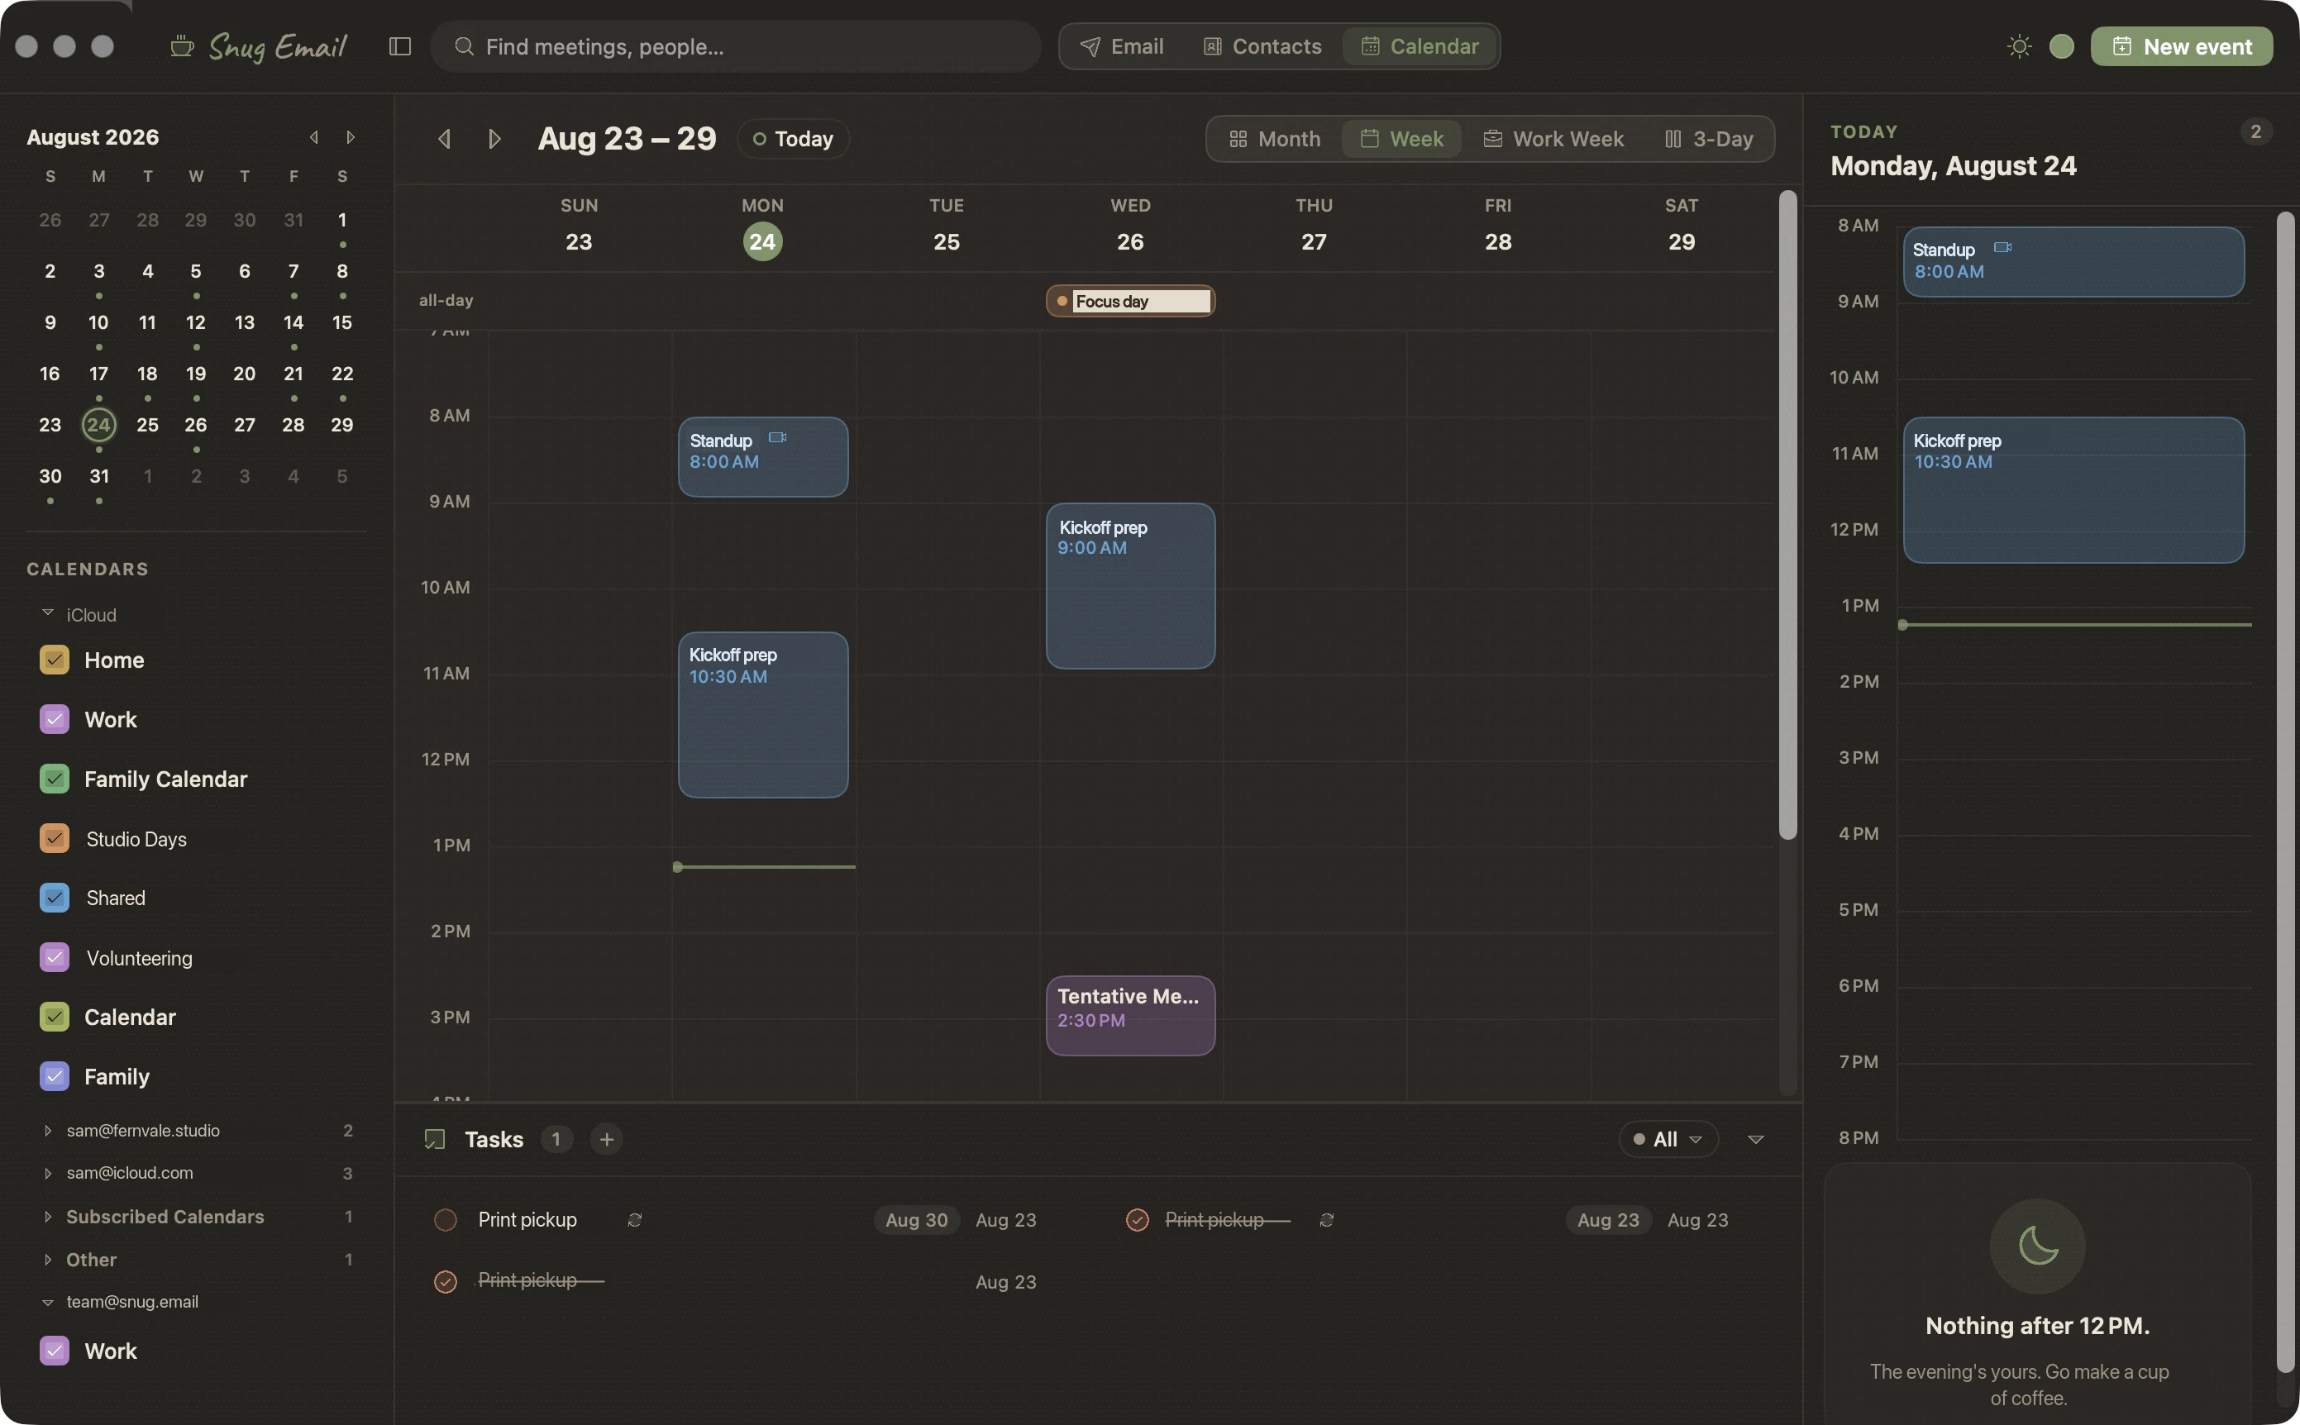Go to next month in mini calendar
Viewport: 2300px width, 1425px height.
(351, 136)
